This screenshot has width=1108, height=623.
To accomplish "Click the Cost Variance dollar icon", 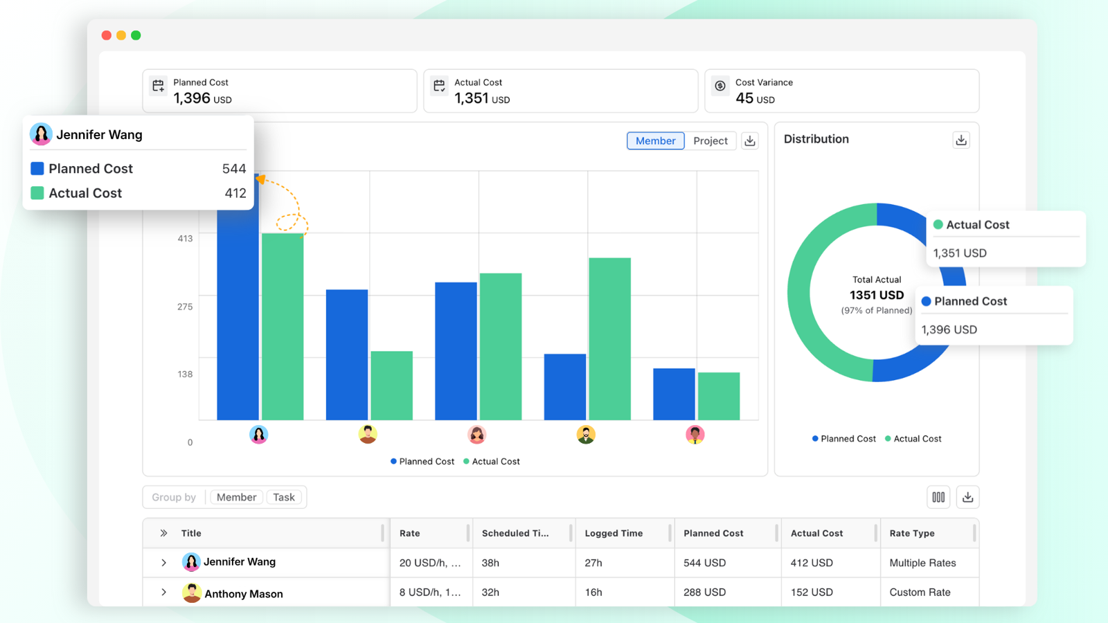I will [x=720, y=86].
